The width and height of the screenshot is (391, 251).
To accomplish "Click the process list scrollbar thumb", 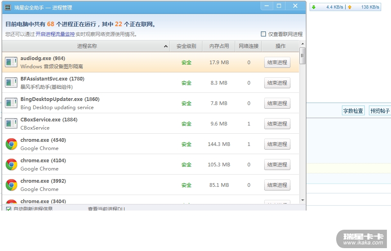I will point(303,56).
